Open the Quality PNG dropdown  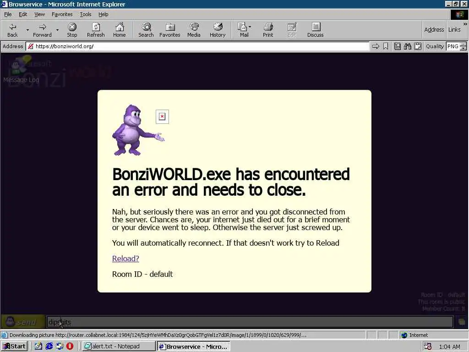coord(456,46)
